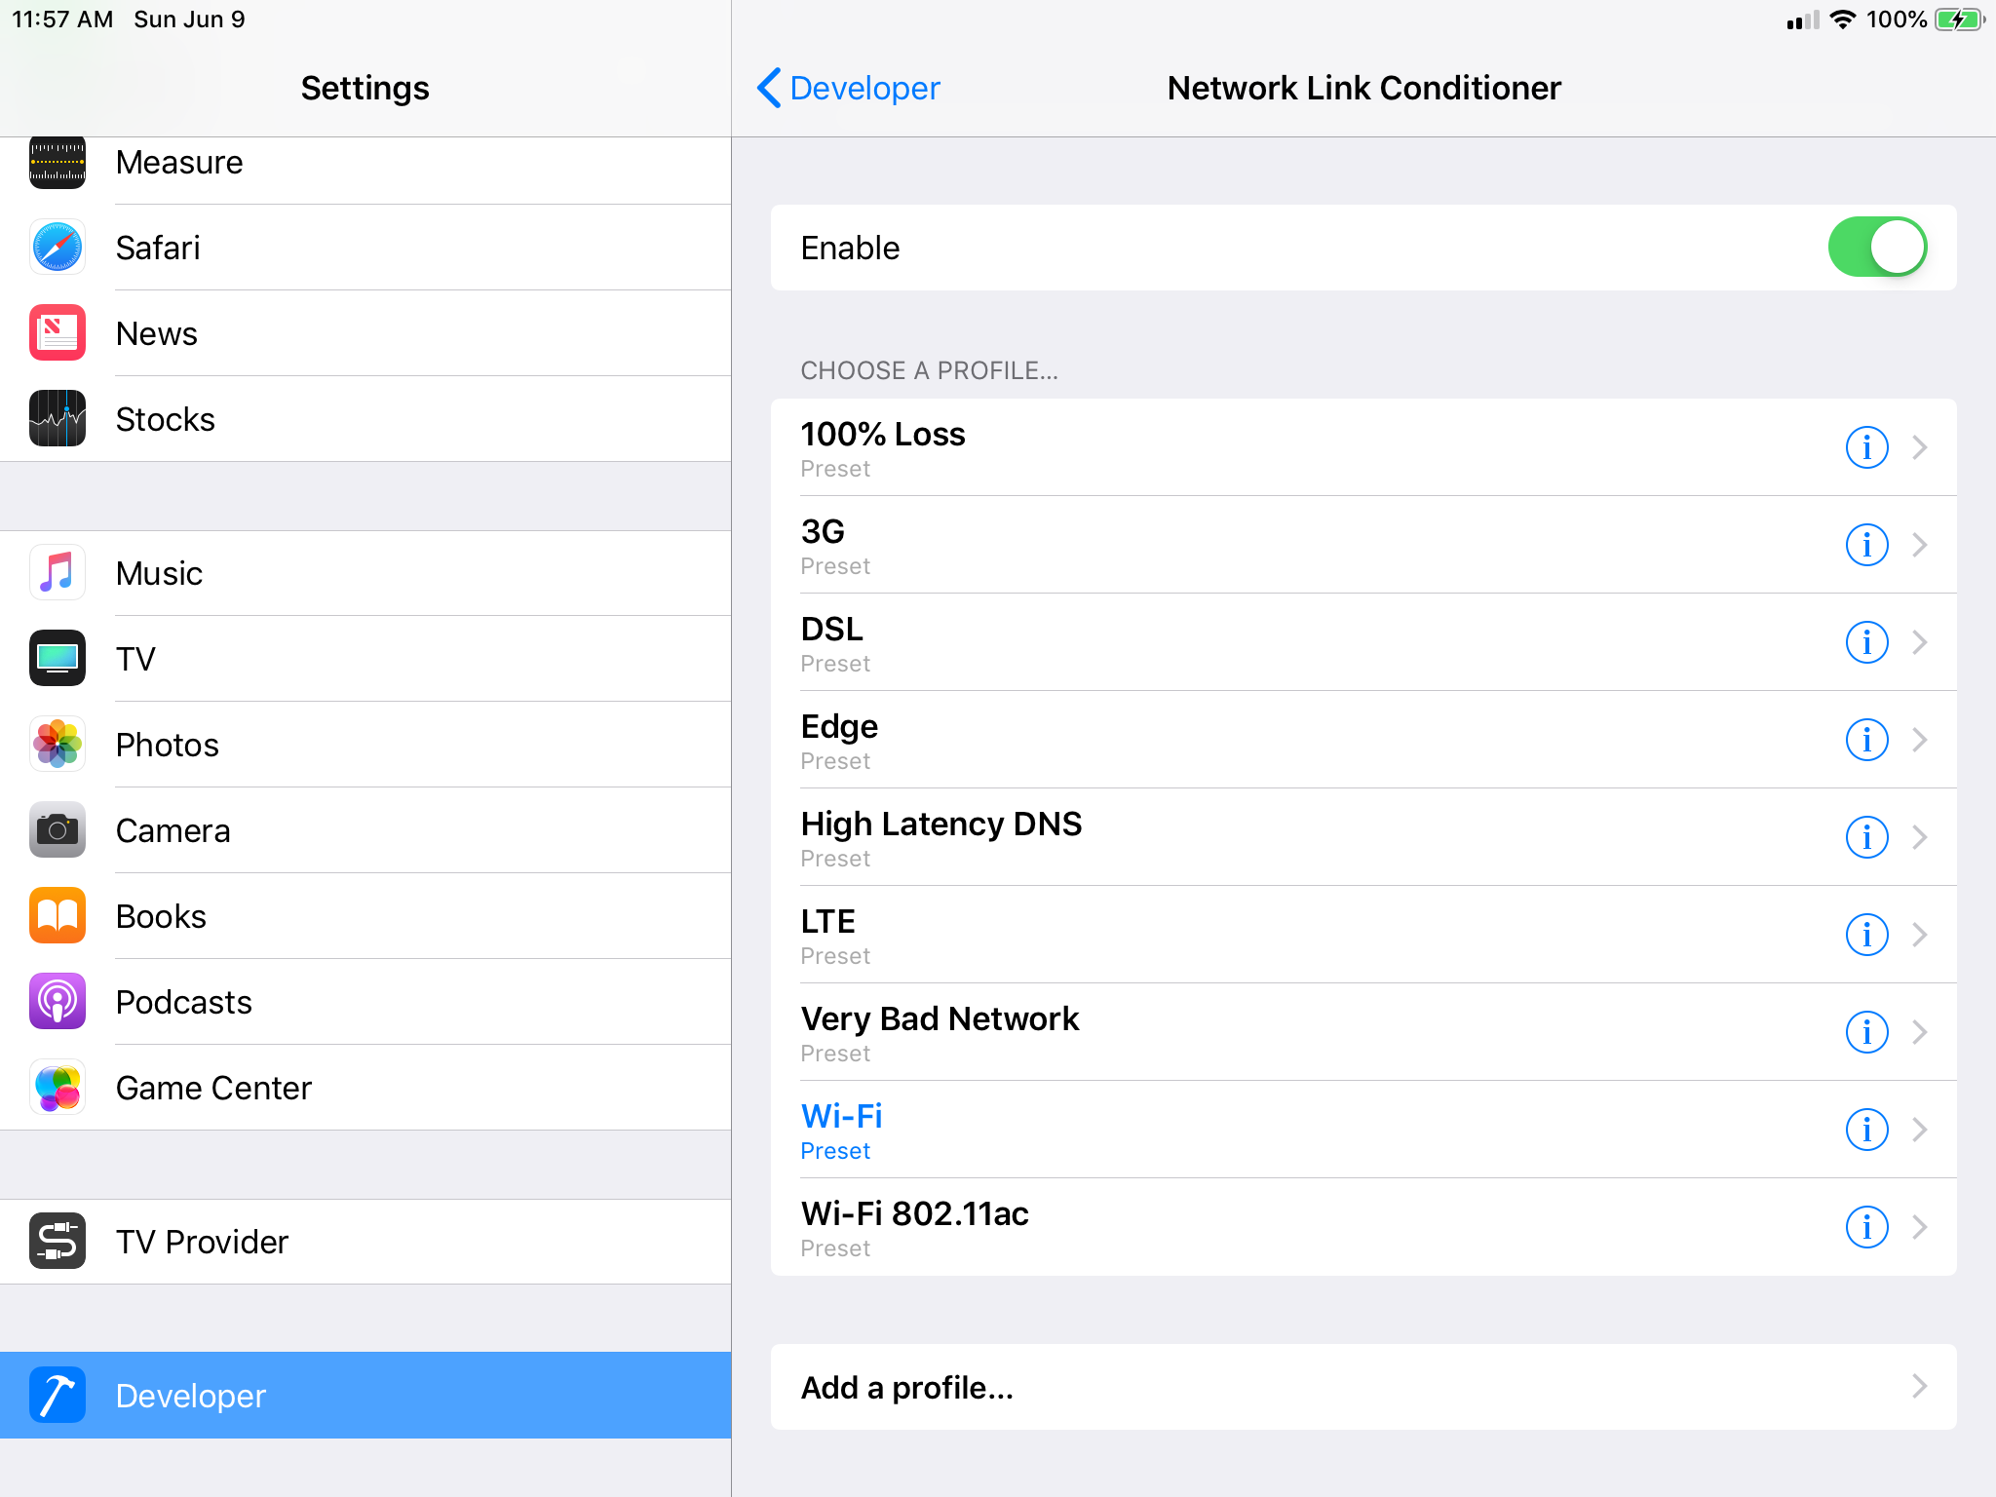The width and height of the screenshot is (1996, 1497).
Task: Choose the Edge profile name
Action: point(839,727)
